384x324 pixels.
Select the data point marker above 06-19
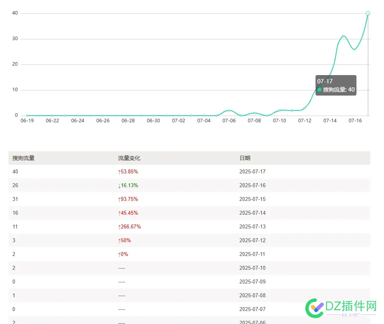27,115
